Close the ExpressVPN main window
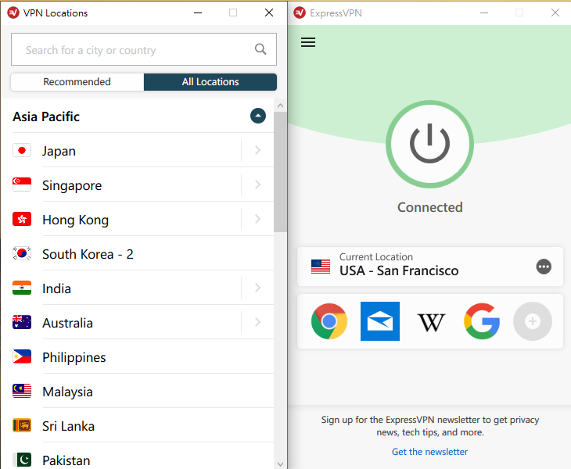Screen dimensions: 571x469 [555, 13]
